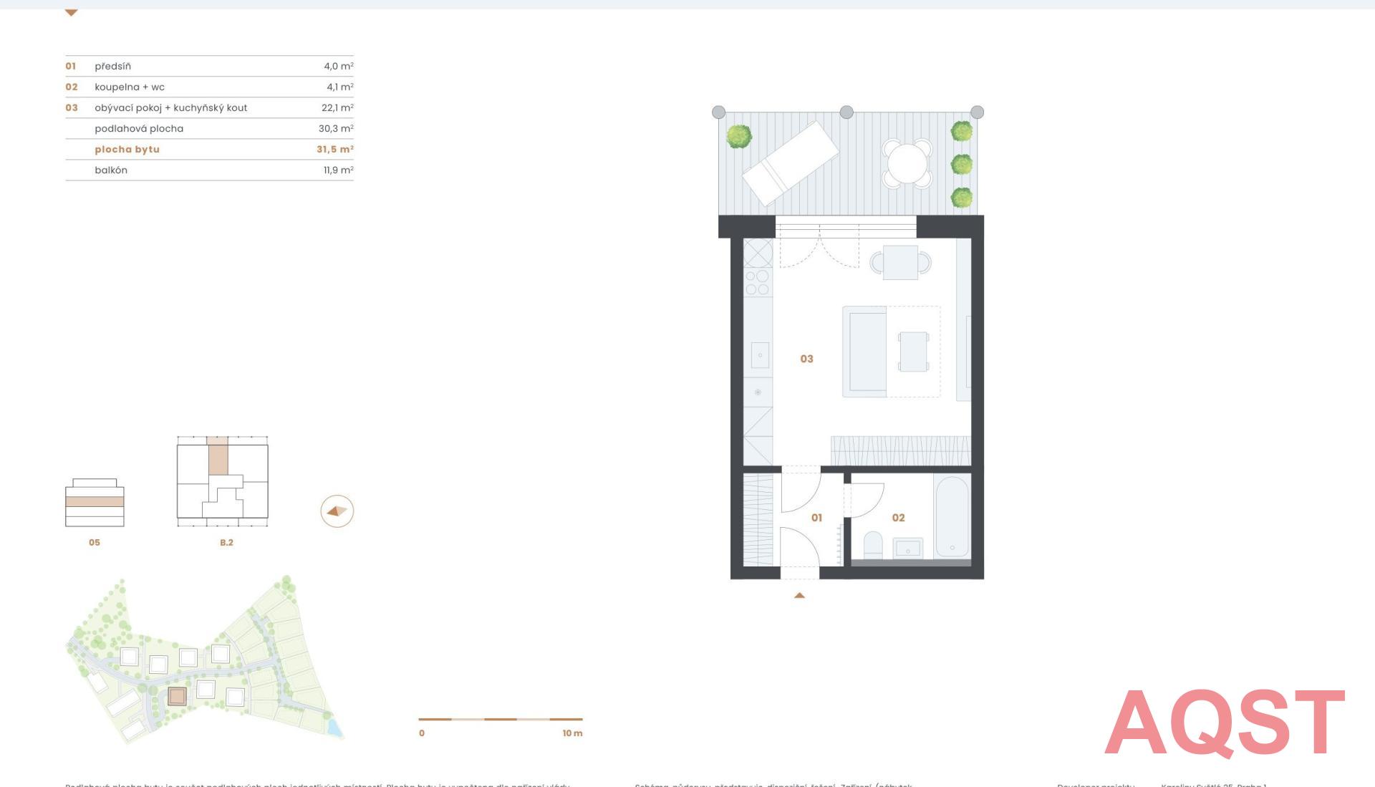Click the scale bar graphic
This screenshot has height=787, width=1375.
501,719
